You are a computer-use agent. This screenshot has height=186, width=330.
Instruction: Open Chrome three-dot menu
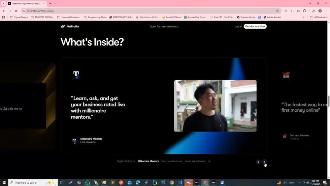pos(326,11)
